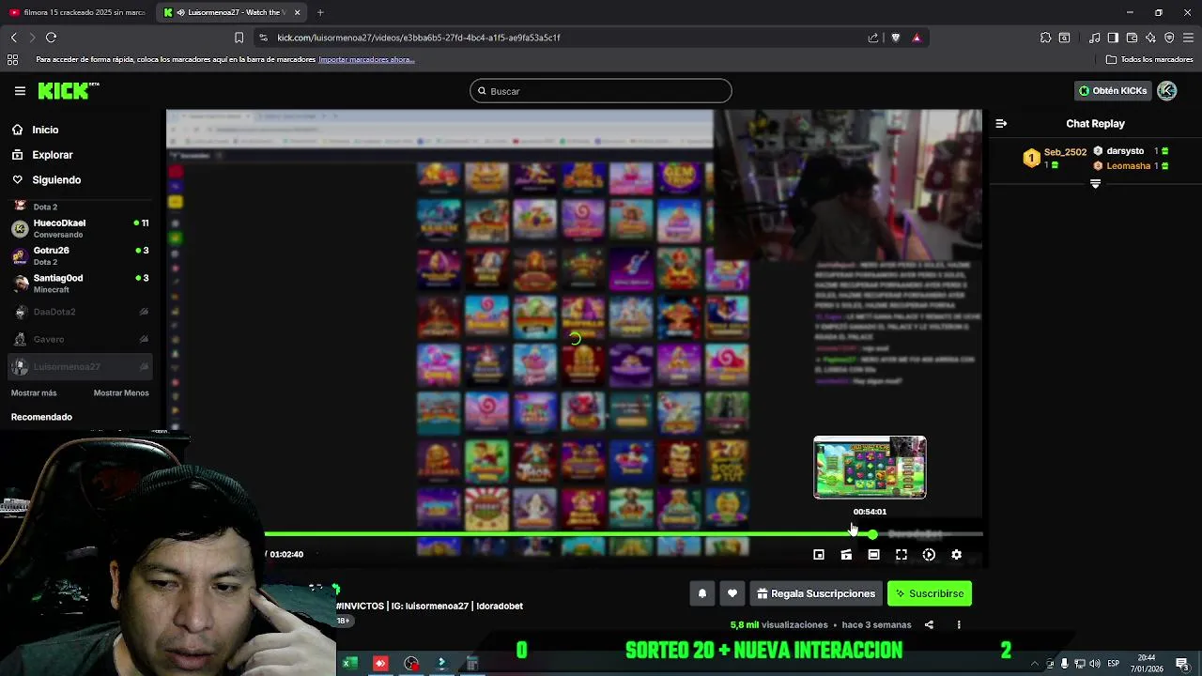This screenshot has width=1202, height=676.
Task: Click the heart follow button
Action: 732,593
